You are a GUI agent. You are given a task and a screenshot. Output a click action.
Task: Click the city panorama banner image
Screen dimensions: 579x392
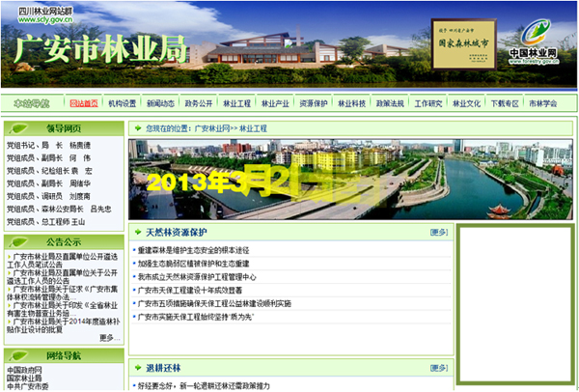point(350,179)
